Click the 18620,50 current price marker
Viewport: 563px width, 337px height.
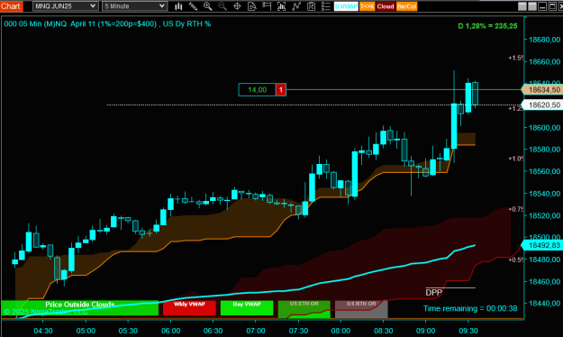[x=542, y=105]
